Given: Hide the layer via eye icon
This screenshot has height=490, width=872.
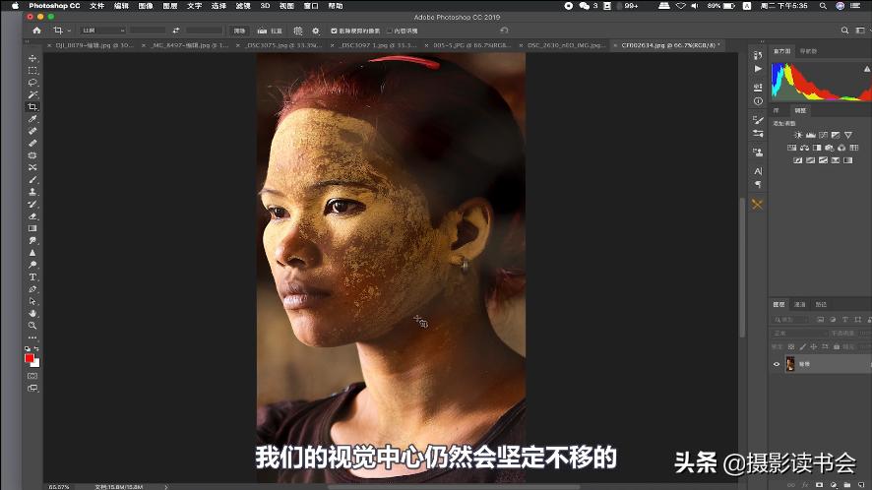Looking at the screenshot, I should pyautogui.click(x=777, y=364).
